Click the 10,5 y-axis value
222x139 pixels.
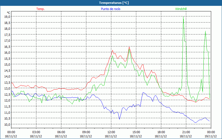coord(7,118)
